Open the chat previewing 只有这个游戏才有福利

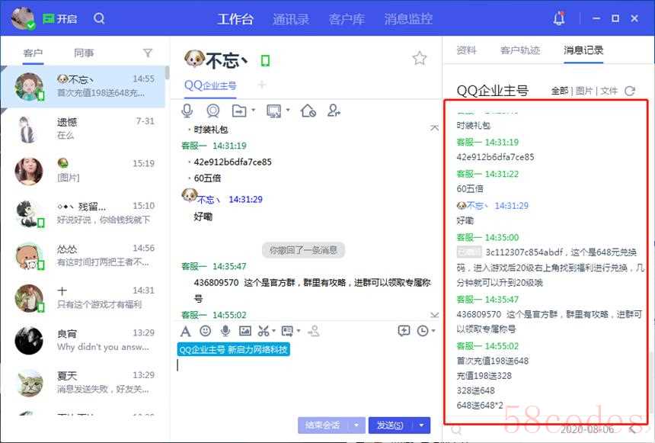(84, 297)
